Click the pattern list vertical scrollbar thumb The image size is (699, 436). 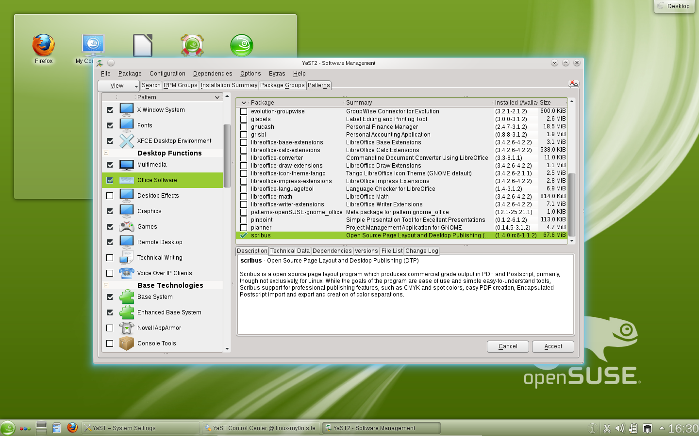tap(227, 156)
